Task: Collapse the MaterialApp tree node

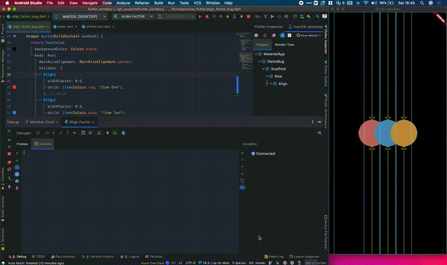Action: click(x=256, y=54)
